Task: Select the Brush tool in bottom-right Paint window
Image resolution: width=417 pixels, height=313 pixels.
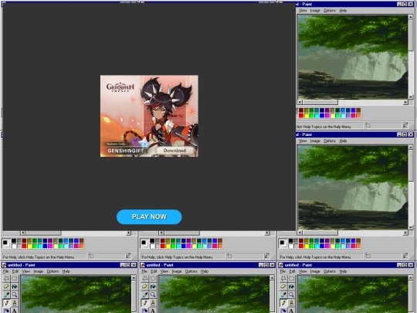Action: tap(291, 303)
